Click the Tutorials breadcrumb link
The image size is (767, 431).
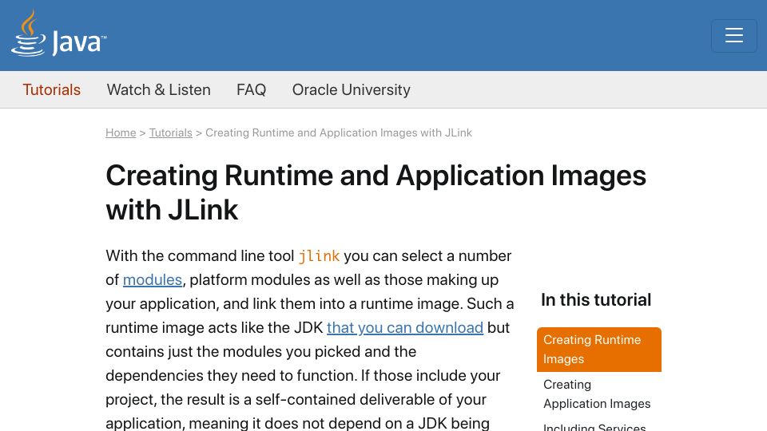coord(171,133)
